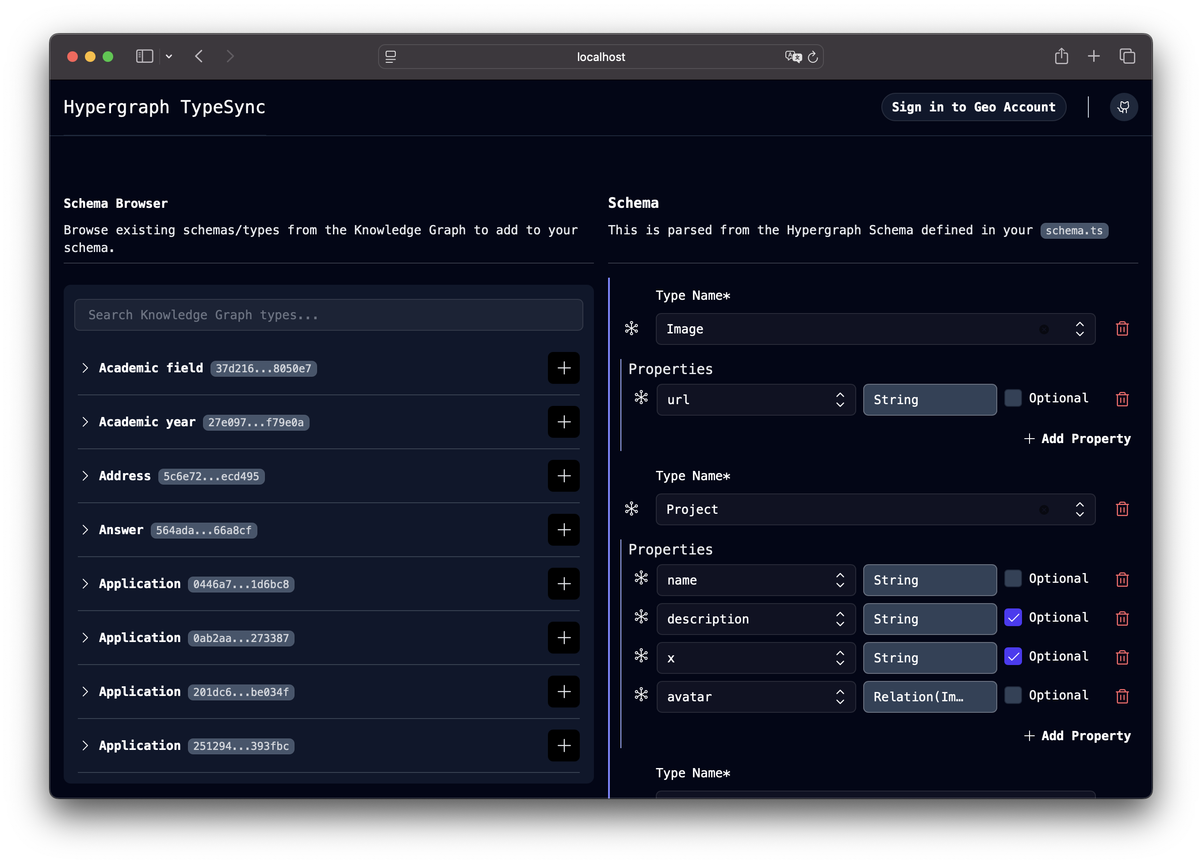The height and width of the screenshot is (864, 1202).
Task: Add Academic year type to schema
Action: 563,422
